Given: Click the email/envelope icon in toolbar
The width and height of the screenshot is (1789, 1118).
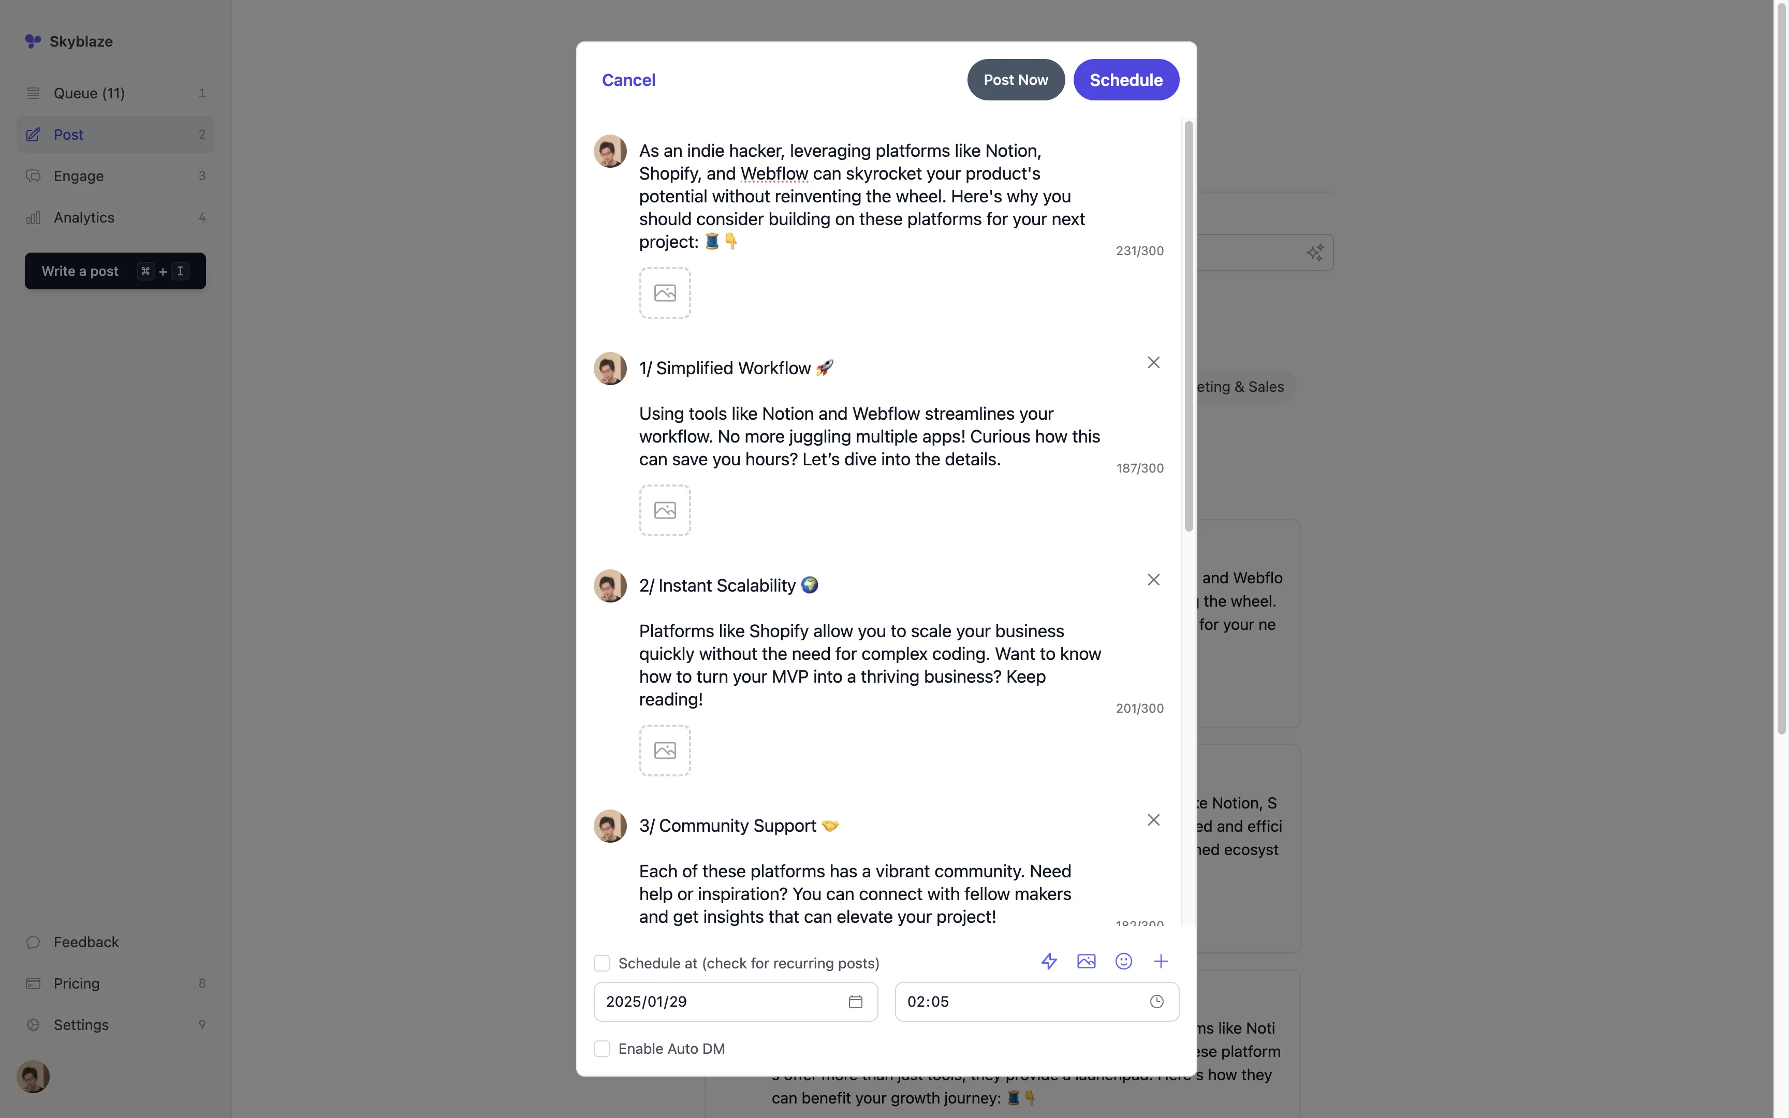Looking at the screenshot, I should coord(1086,962).
